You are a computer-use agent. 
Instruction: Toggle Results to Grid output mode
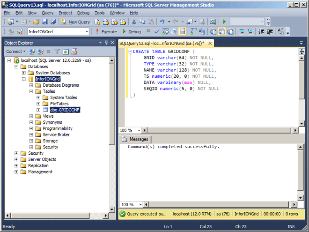[221, 31]
